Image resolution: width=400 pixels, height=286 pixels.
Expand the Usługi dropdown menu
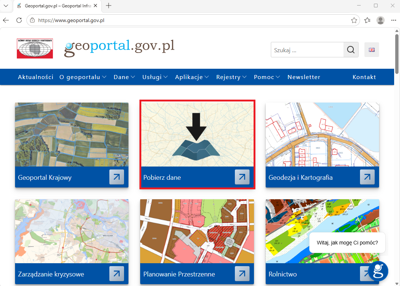(155, 77)
